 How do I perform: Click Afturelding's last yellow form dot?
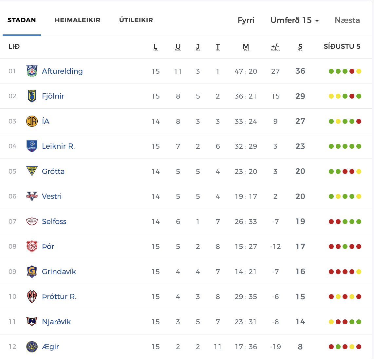point(359,71)
